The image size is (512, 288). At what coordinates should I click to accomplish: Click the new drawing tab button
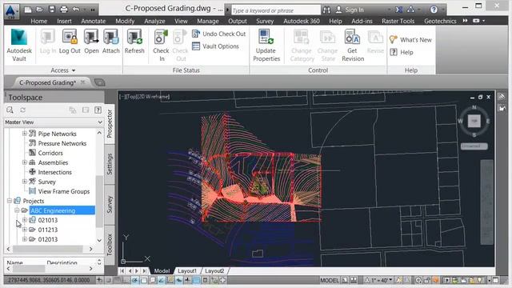[x=99, y=82]
